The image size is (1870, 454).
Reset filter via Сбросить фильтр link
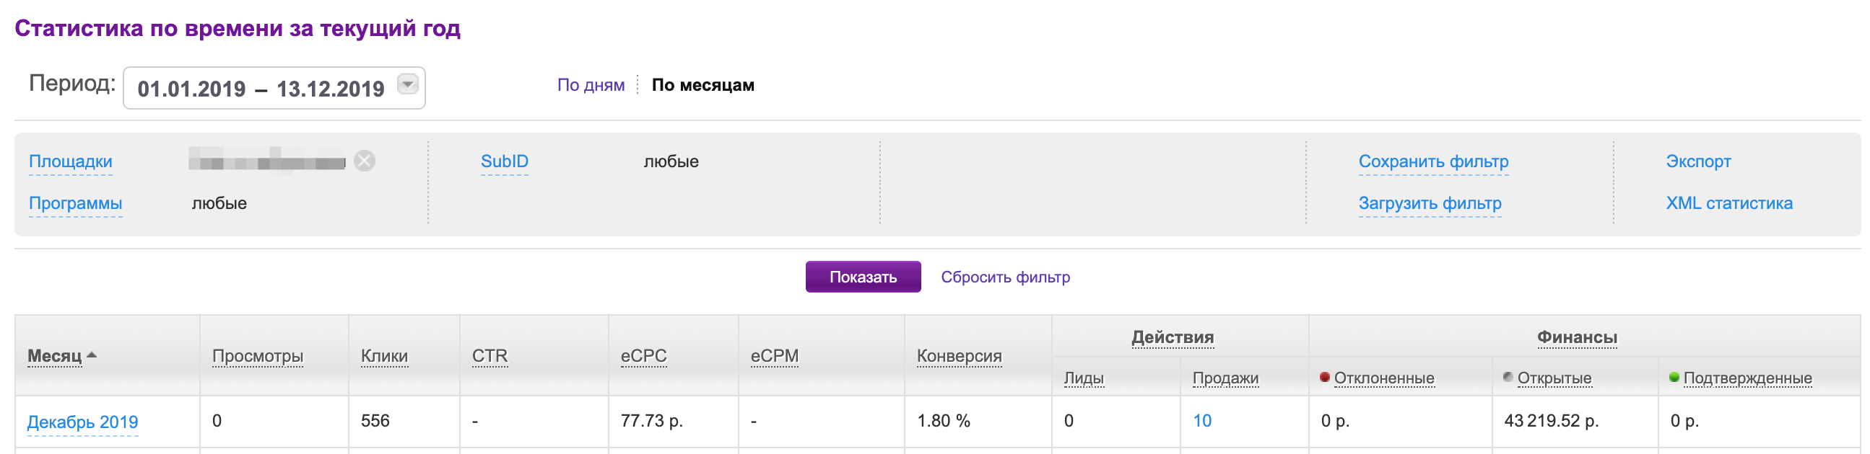1005,277
